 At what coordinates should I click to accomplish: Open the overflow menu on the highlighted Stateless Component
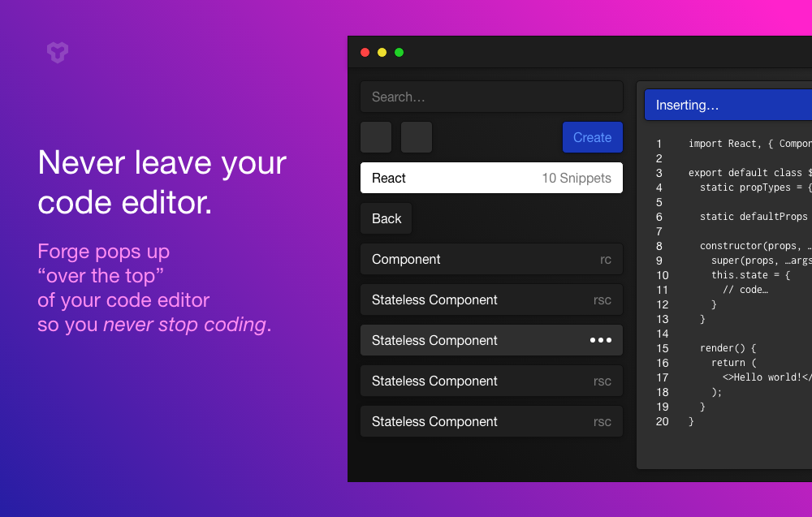click(x=601, y=340)
